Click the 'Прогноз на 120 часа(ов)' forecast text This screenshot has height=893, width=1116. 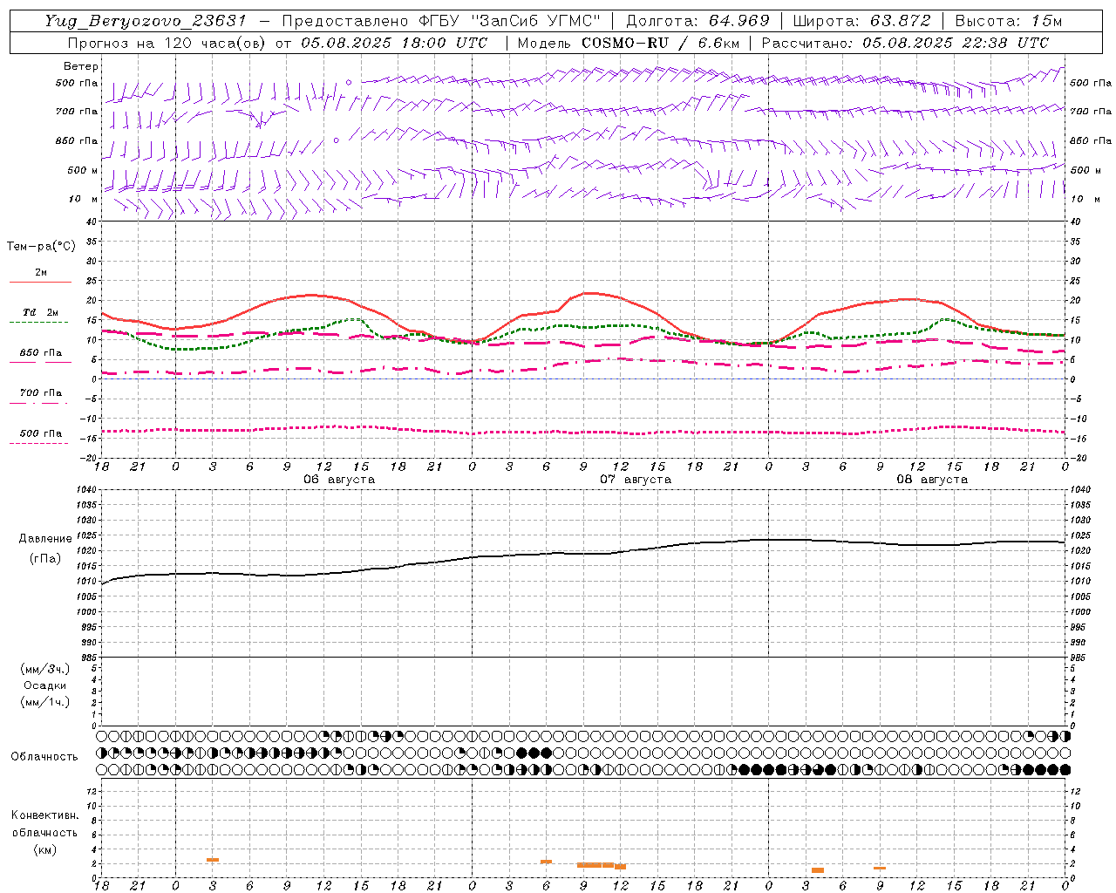click(167, 43)
